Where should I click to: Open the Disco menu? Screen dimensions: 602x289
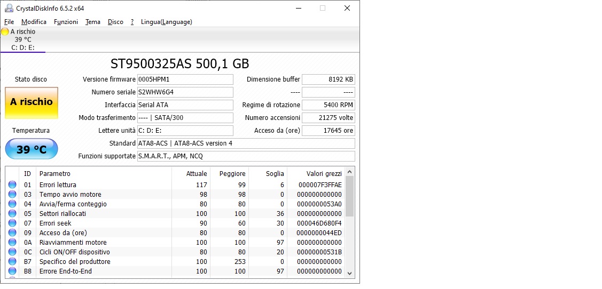115,22
